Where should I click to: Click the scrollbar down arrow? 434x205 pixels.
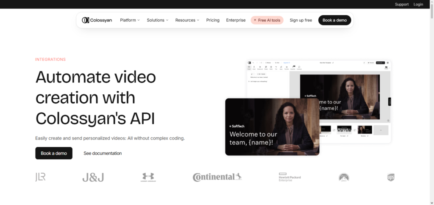tap(431, 203)
